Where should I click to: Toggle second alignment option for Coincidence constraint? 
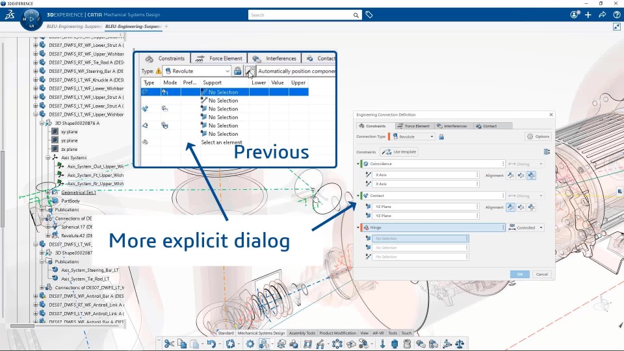(x=521, y=175)
